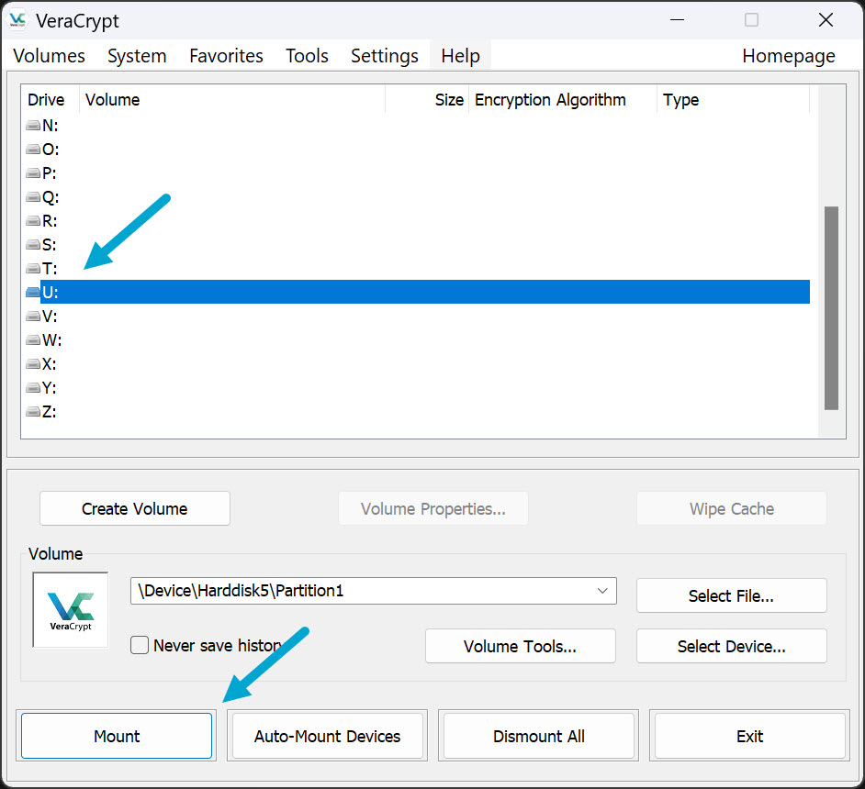Open the Volumes menu

pos(49,56)
